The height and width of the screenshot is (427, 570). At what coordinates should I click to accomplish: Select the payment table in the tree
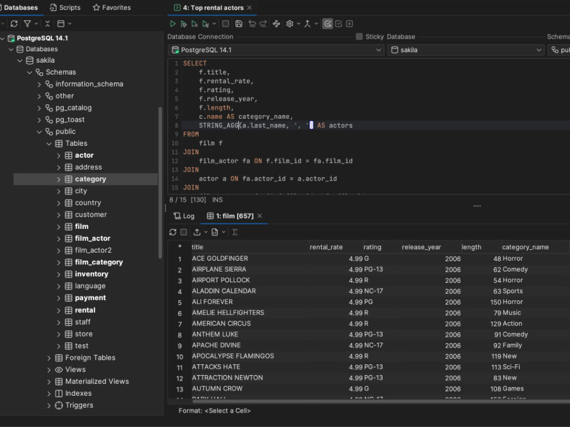click(90, 298)
